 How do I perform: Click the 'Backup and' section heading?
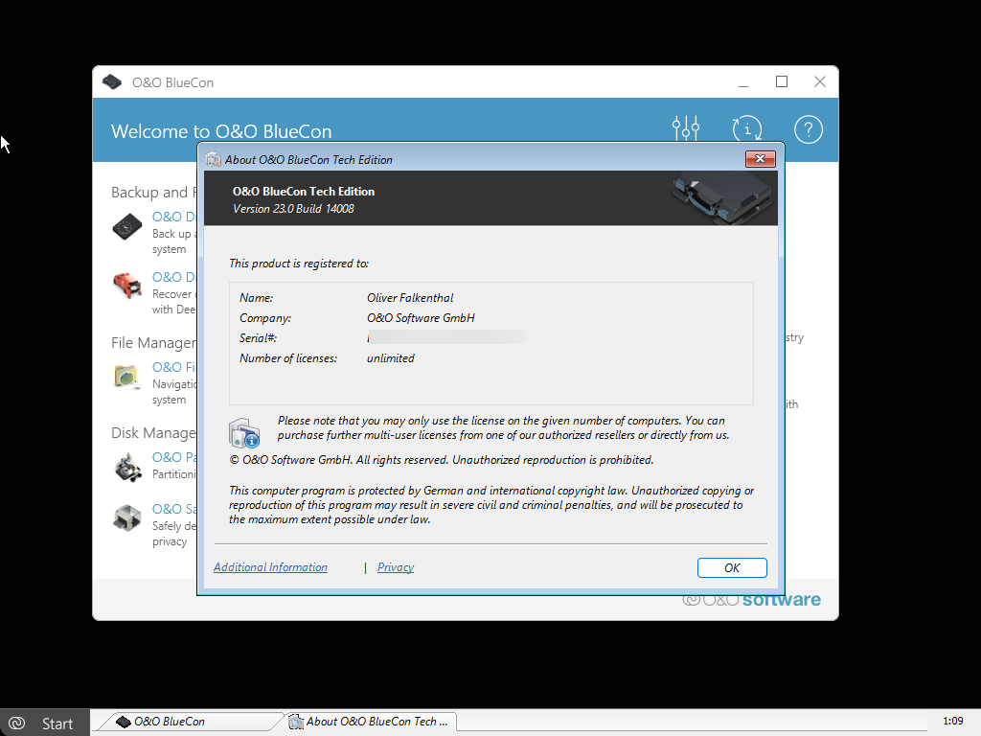pyautogui.click(x=154, y=192)
